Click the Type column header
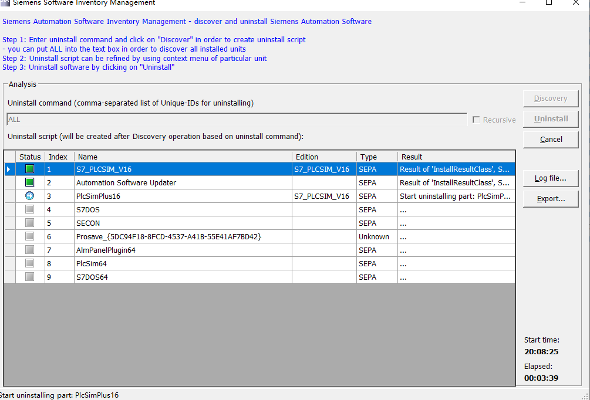 point(377,157)
